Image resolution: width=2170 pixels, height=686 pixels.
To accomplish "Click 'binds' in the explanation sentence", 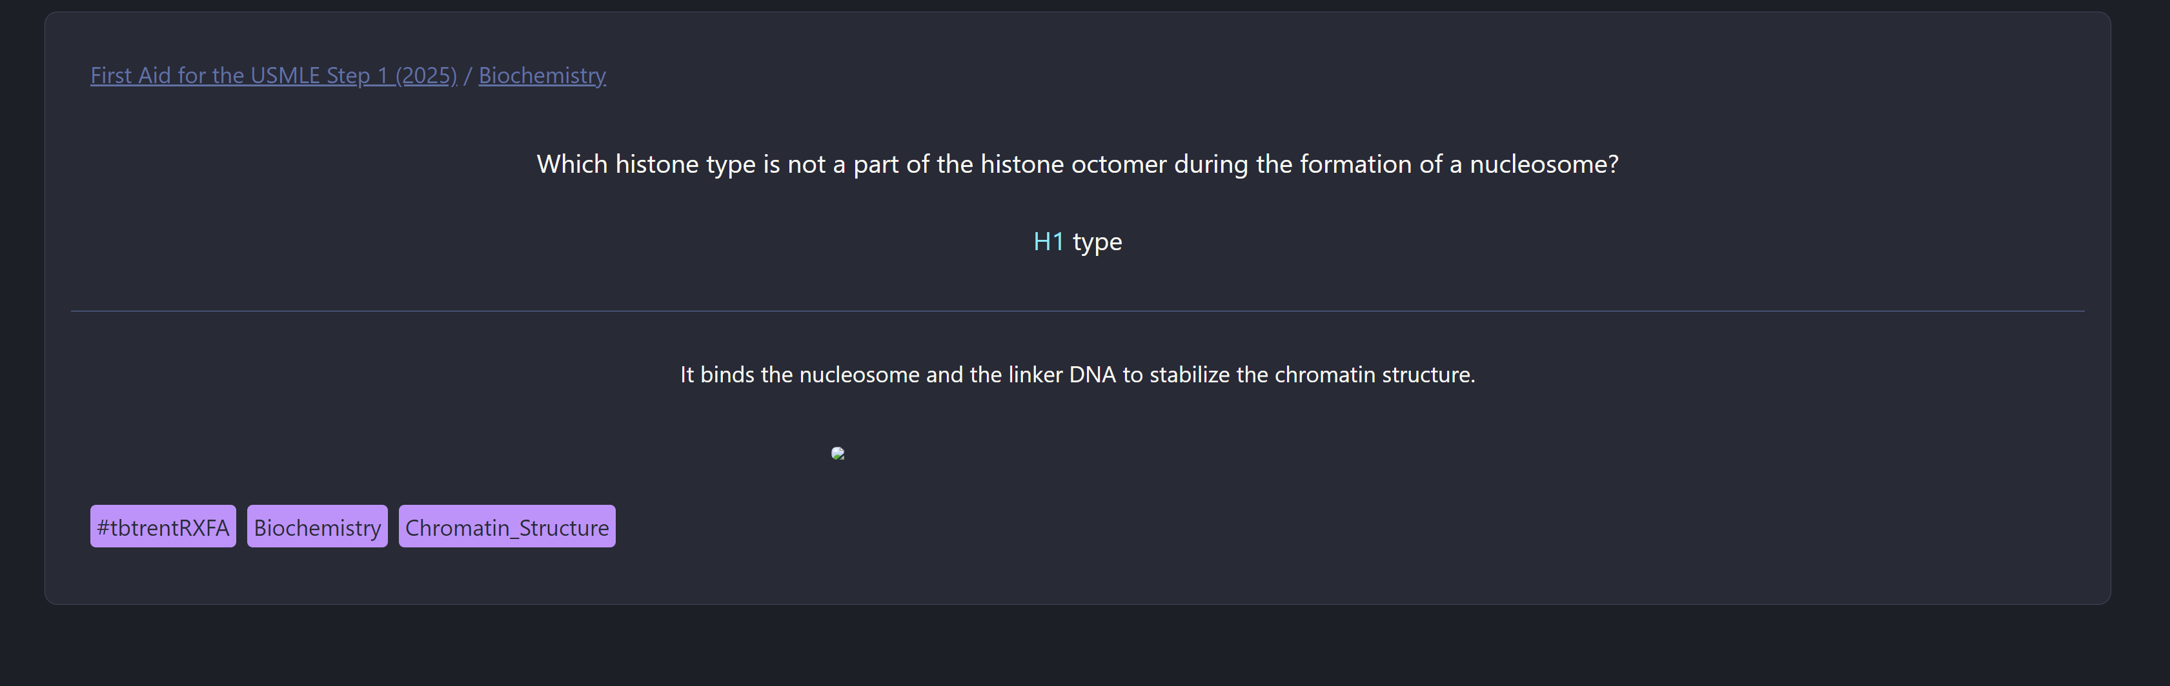I will tap(727, 375).
